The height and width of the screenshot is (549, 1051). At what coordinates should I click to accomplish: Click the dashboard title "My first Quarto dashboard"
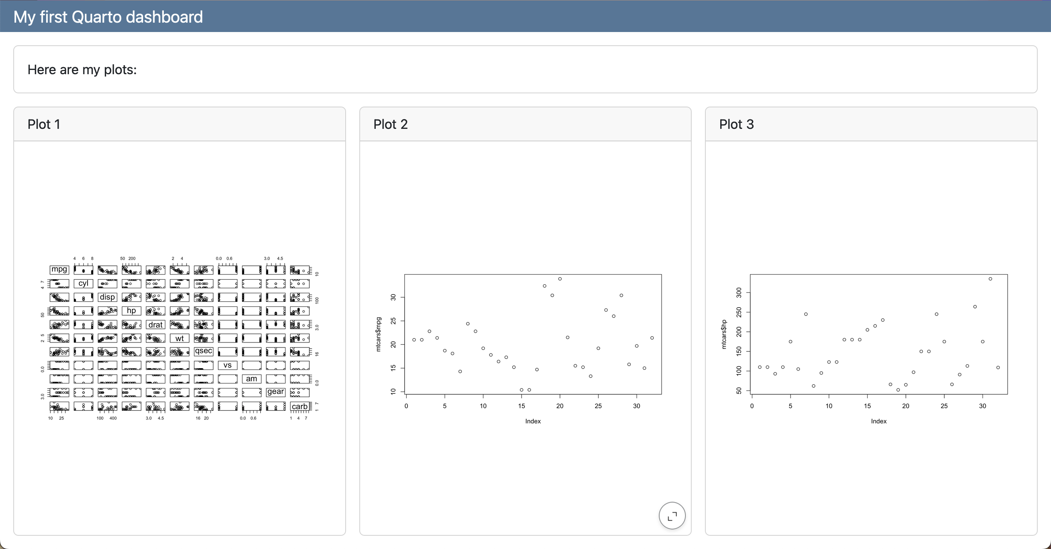tap(107, 16)
